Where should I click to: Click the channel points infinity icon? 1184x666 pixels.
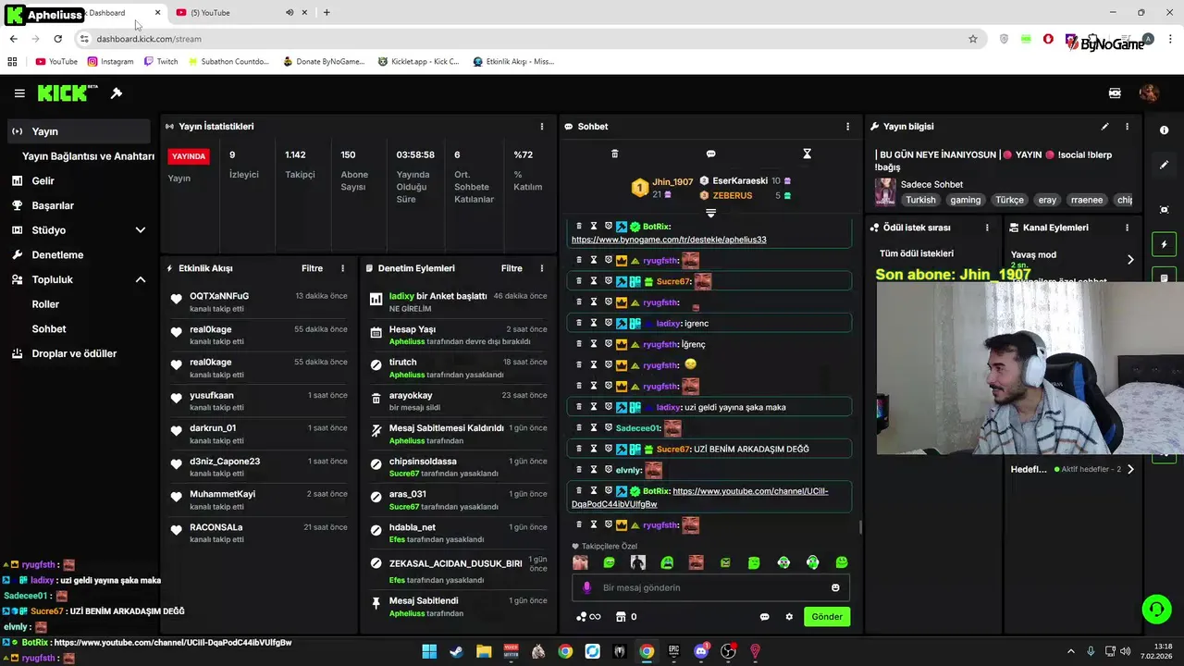coord(587,617)
